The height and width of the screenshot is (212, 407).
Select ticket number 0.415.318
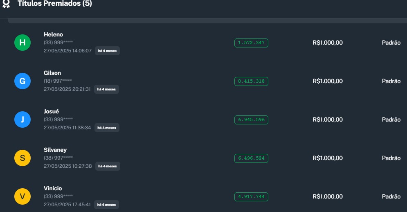point(251,81)
